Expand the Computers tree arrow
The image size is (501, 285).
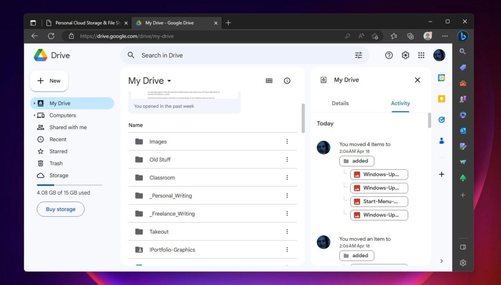[x=34, y=115]
